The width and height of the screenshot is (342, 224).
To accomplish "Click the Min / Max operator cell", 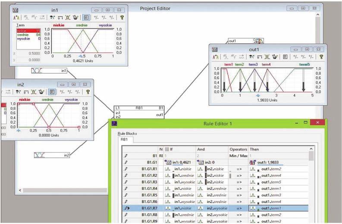I will (x=238, y=156).
